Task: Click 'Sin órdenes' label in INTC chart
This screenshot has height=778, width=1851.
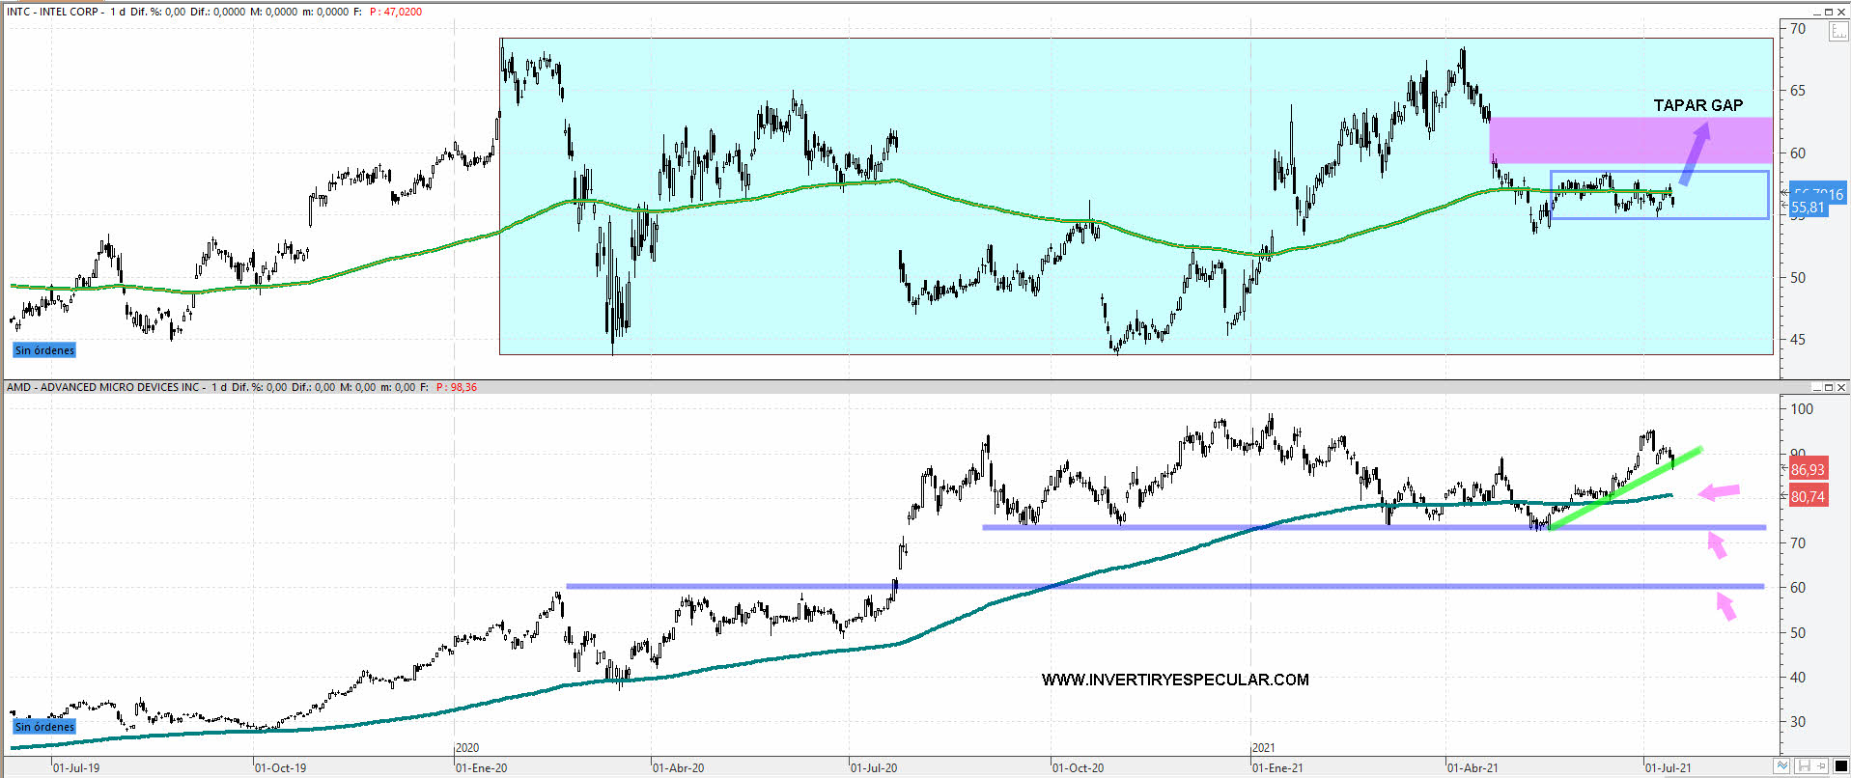Action: pos(44,350)
